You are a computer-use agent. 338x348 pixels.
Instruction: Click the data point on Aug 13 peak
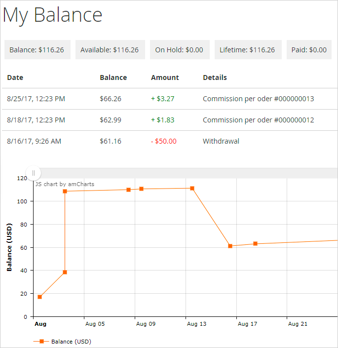[x=192, y=188]
